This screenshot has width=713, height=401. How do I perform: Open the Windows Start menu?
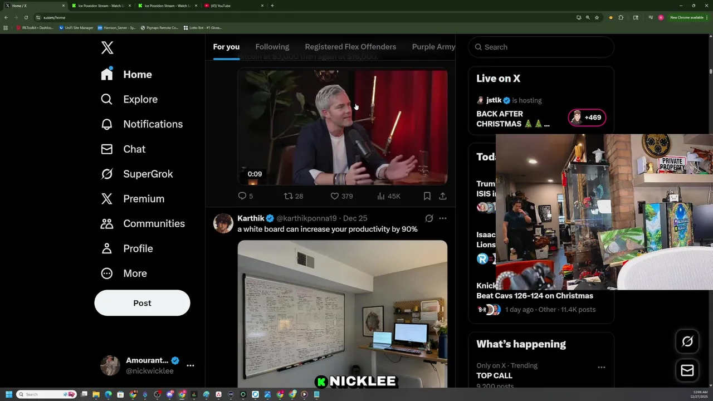pyautogui.click(x=9, y=394)
